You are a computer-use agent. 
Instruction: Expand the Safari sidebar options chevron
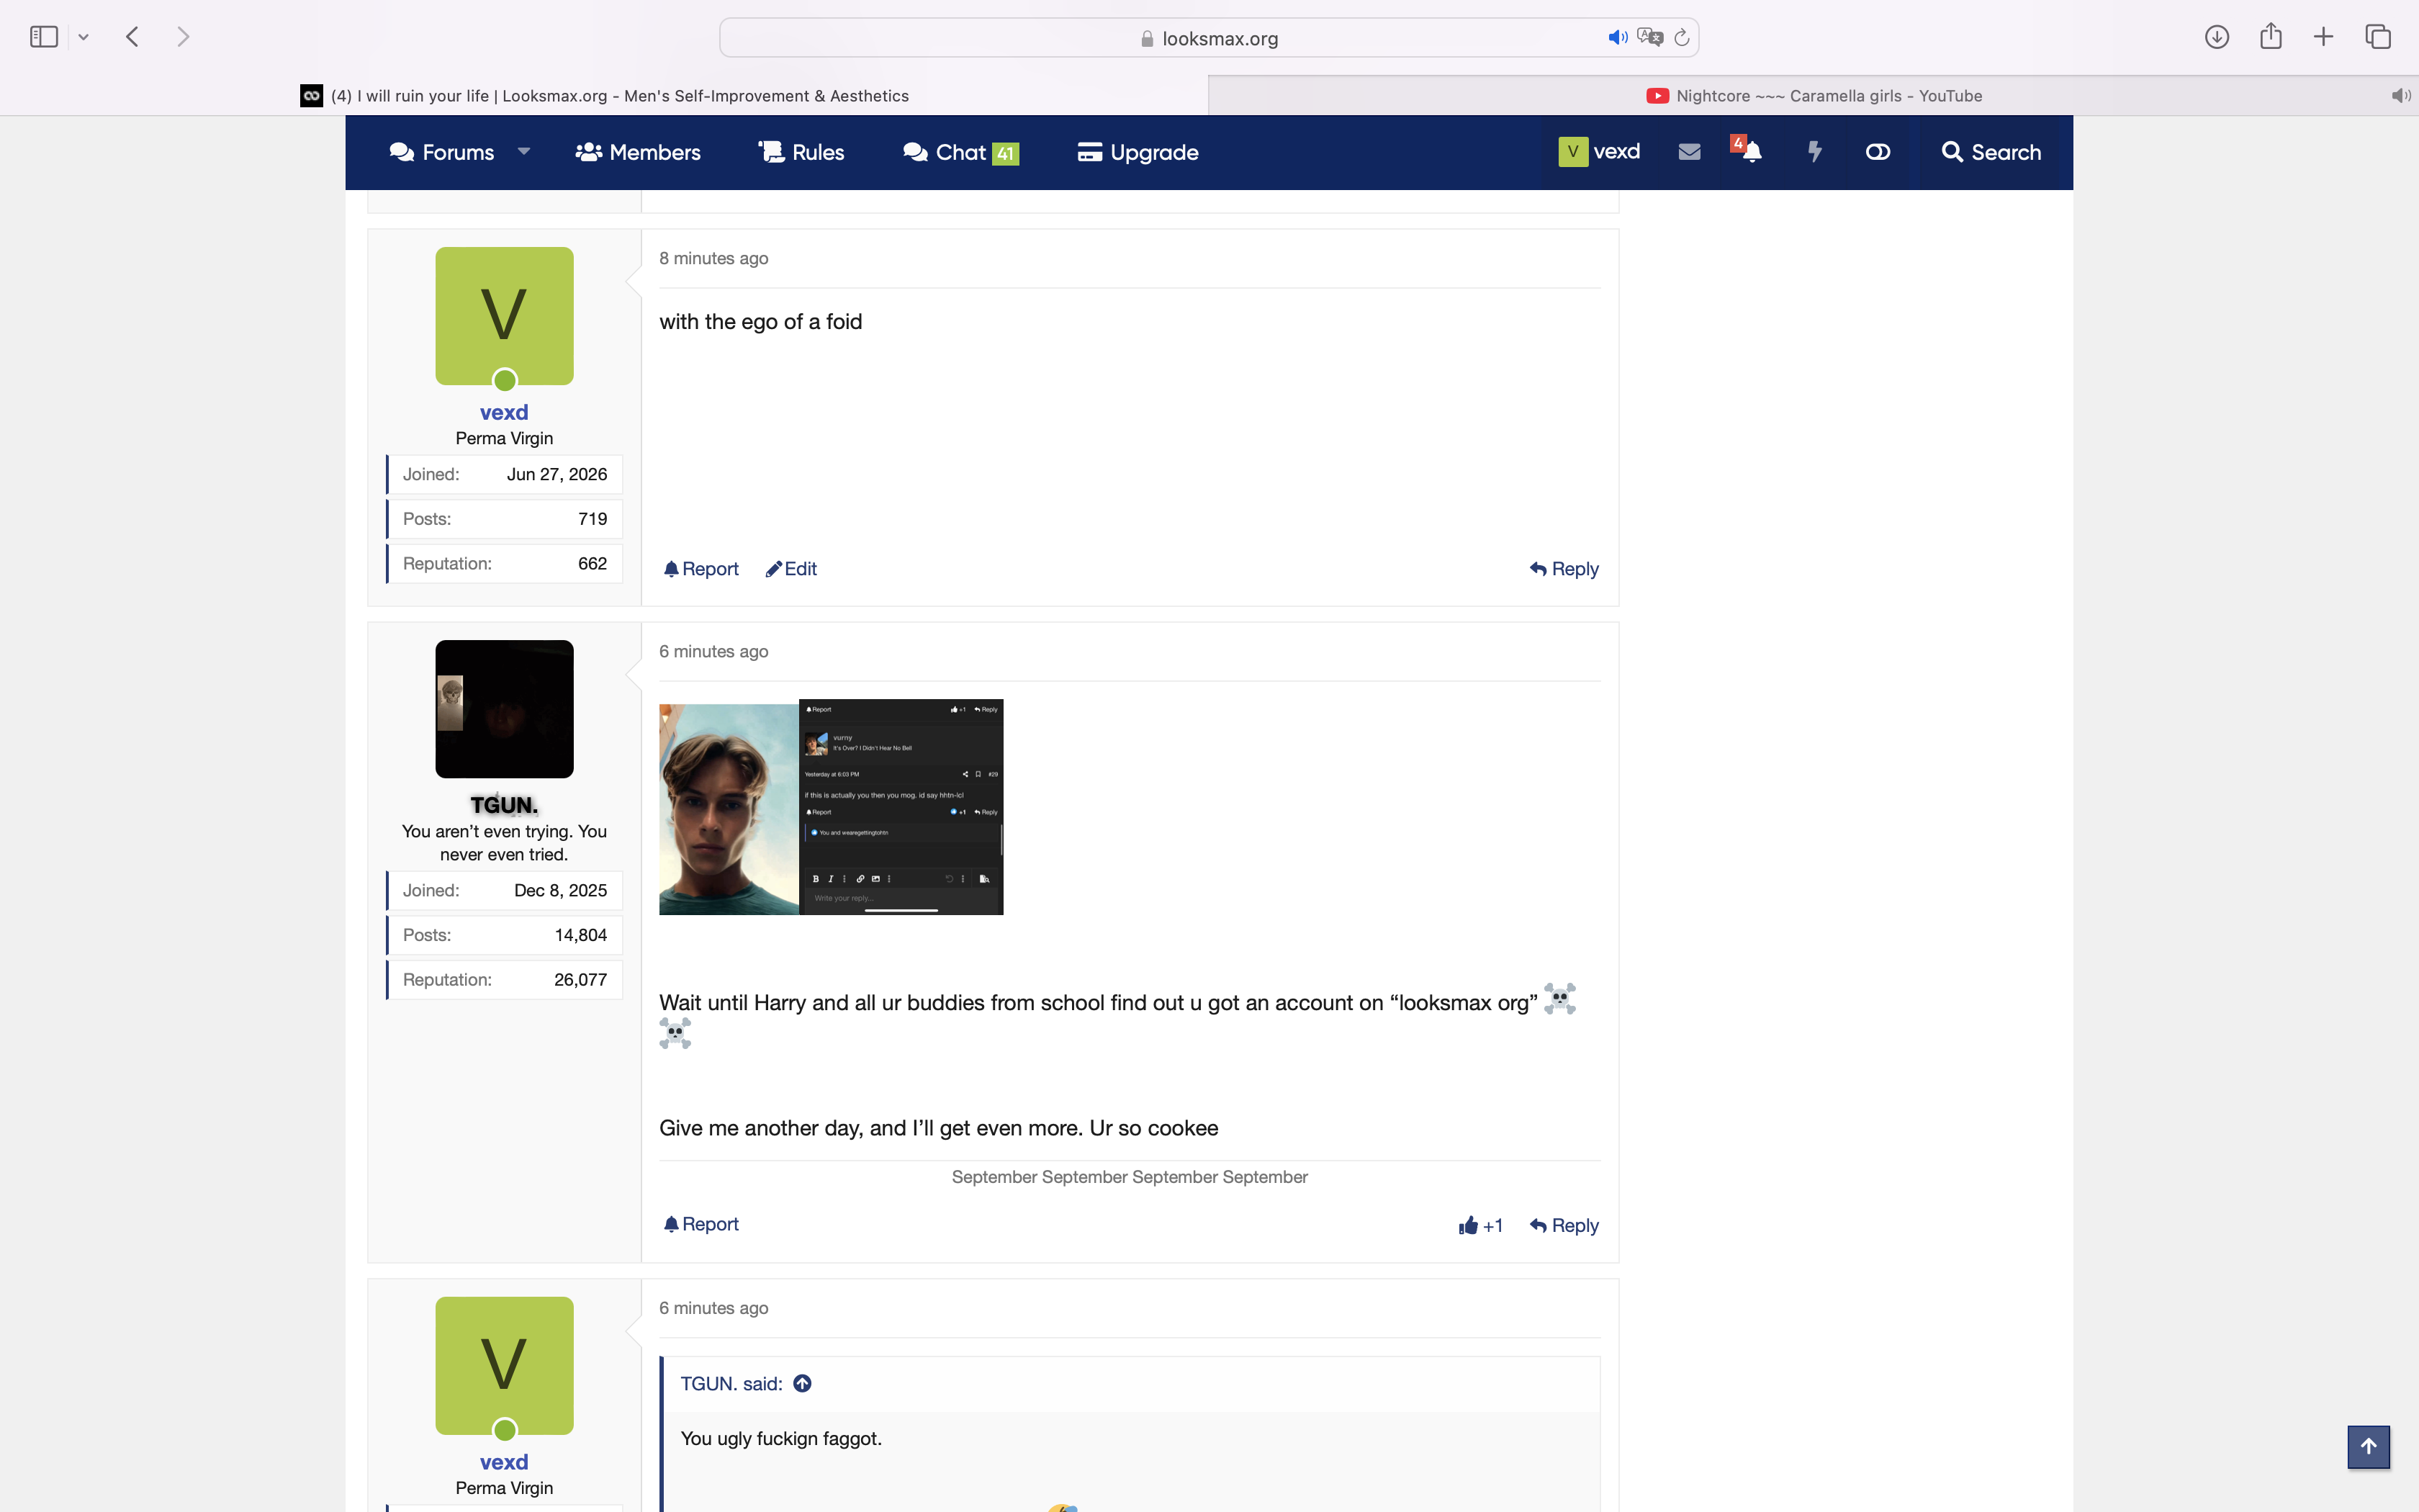[84, 38]
